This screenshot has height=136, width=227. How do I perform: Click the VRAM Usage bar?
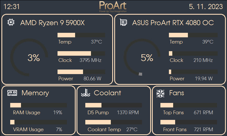pyautogui.click(x=39, y=122)
